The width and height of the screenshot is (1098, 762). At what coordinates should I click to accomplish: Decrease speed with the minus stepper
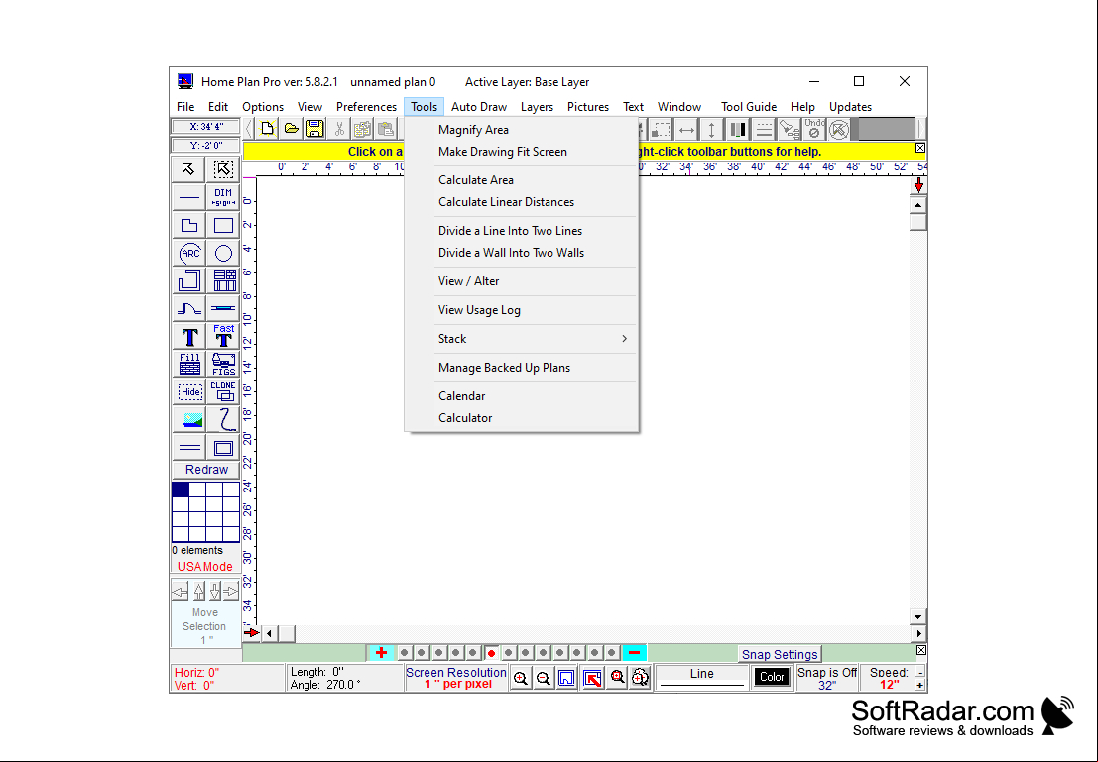(x=919, y=673)
